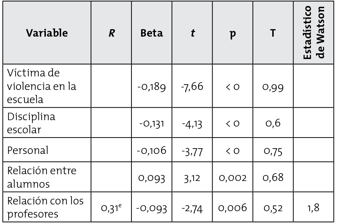Select the R value 0,31
The height and width of the screenshot is (224, 338).
pos(111,207)
